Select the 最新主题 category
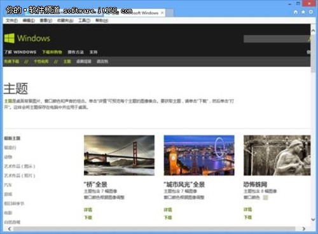Screen dimensions: 318x234 click(12, 139)
